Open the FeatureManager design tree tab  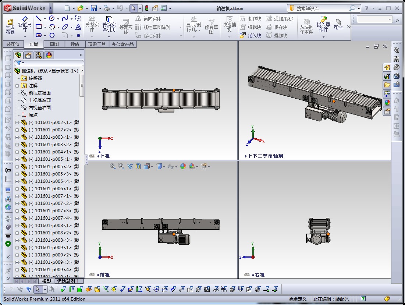(x=18, y=55)
